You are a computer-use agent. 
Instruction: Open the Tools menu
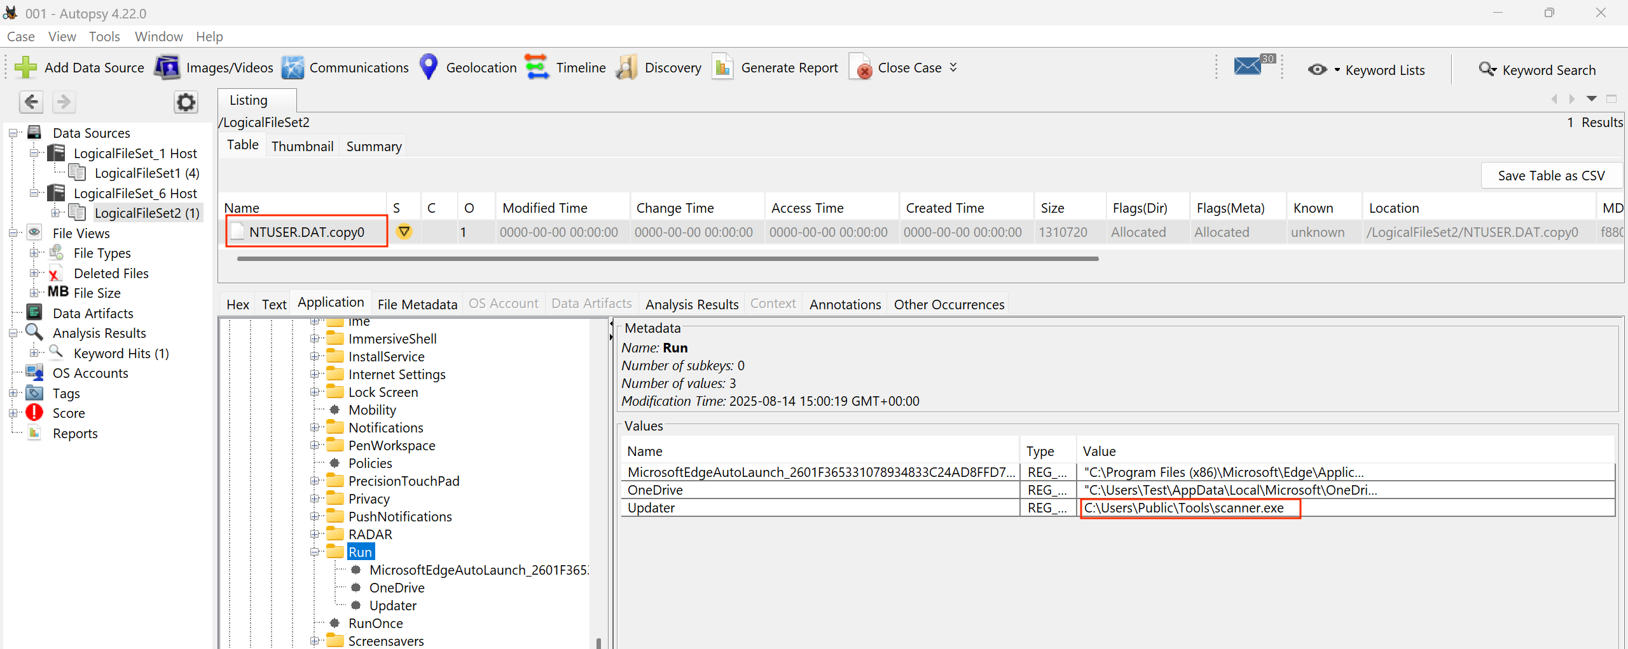point(104,36)
